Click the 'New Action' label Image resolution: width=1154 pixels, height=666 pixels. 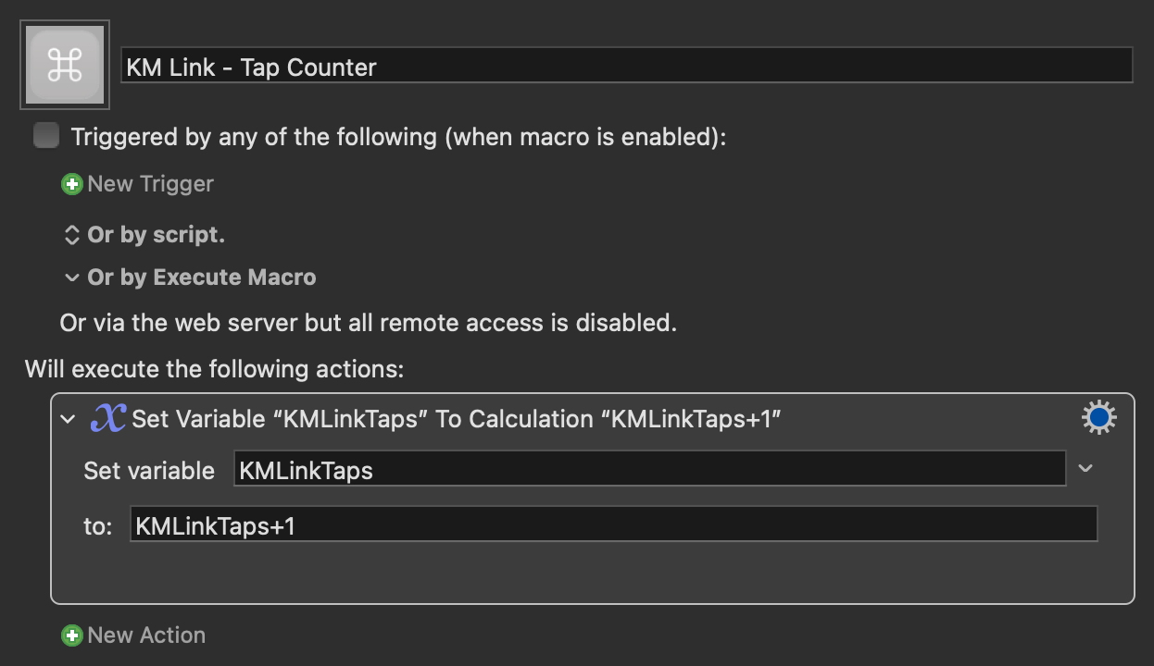(146, 635)
